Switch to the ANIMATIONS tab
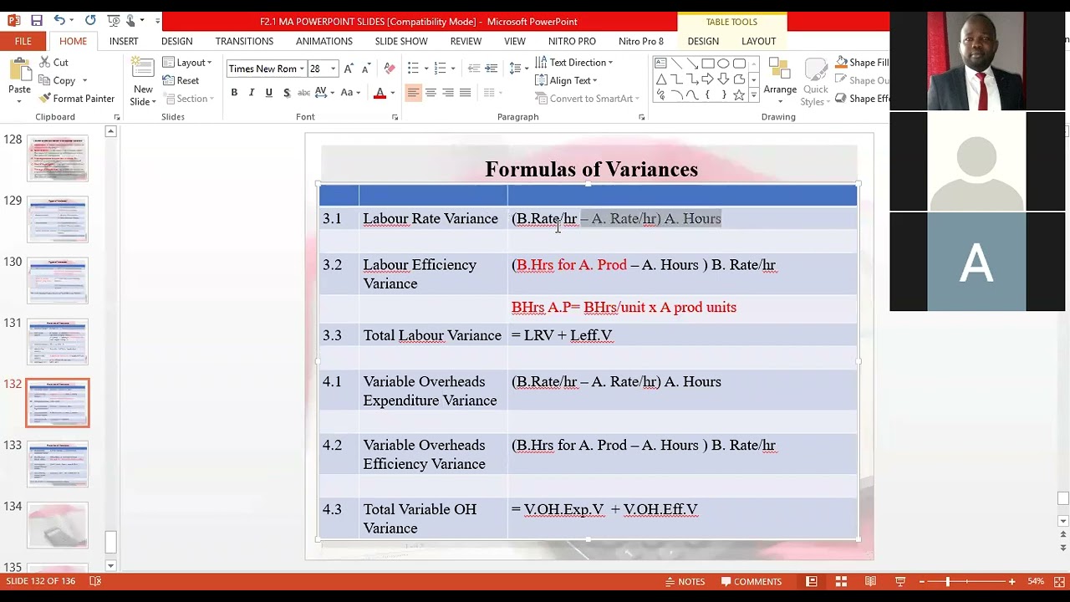The image size is (1070, 602). coord(324,41)
